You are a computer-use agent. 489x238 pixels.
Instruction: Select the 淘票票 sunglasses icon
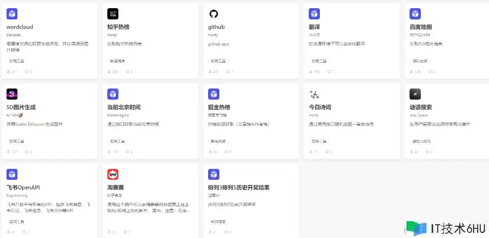click(x=113, y=174)
